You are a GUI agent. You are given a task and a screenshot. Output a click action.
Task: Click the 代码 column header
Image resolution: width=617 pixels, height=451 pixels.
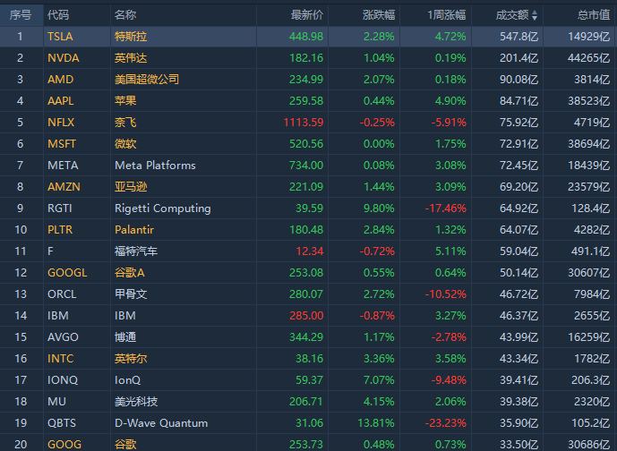point(57,15)
